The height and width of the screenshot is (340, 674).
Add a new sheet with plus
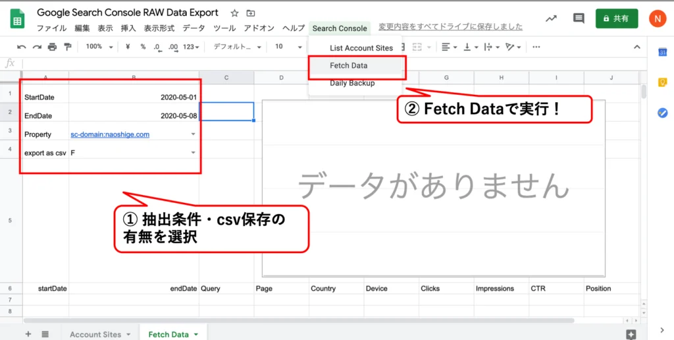click(x=28, y=334)
